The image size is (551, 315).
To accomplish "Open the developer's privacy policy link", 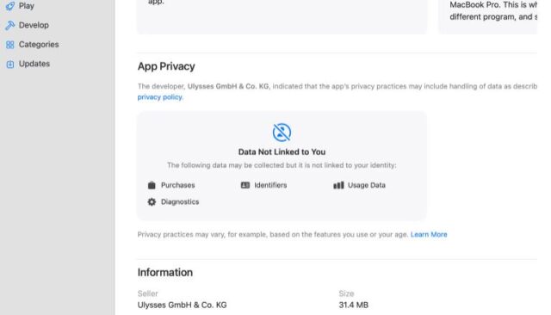I will (x=160, y=97).
